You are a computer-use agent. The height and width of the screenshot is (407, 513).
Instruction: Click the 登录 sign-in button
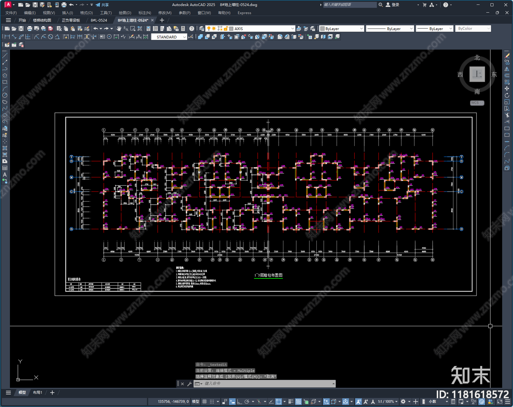392,5
